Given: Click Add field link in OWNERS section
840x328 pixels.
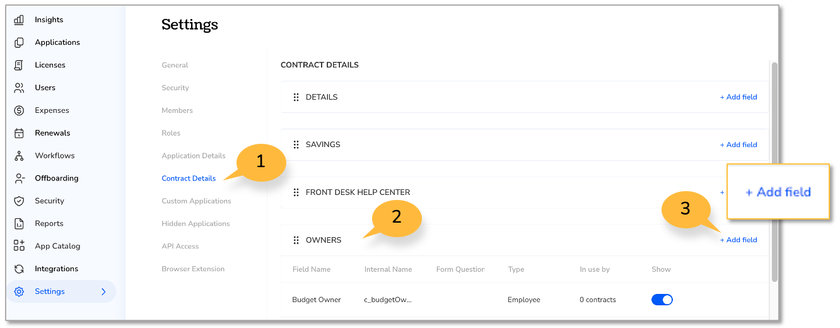Looking at the screenshot, I should point(738,240).
